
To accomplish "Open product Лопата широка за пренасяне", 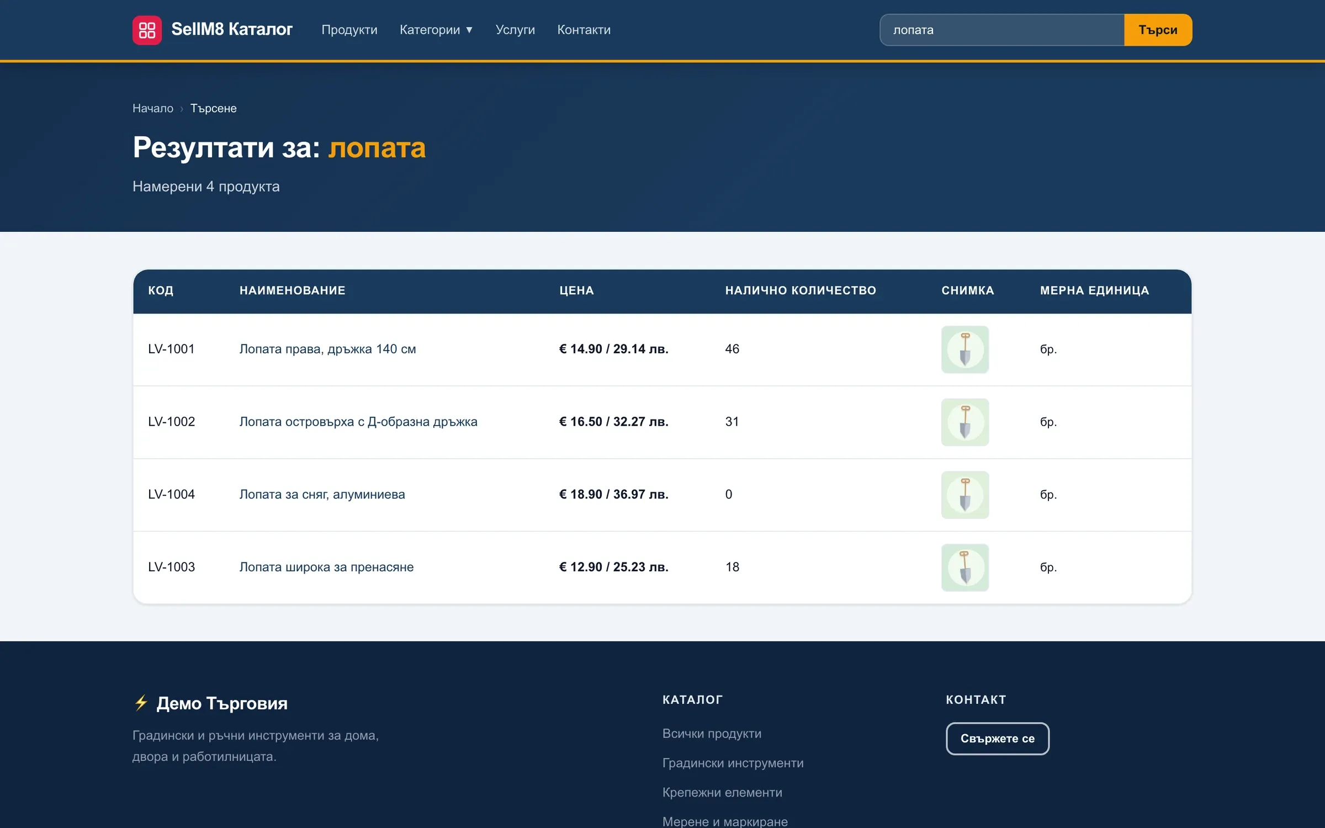I will click(326, 567).
